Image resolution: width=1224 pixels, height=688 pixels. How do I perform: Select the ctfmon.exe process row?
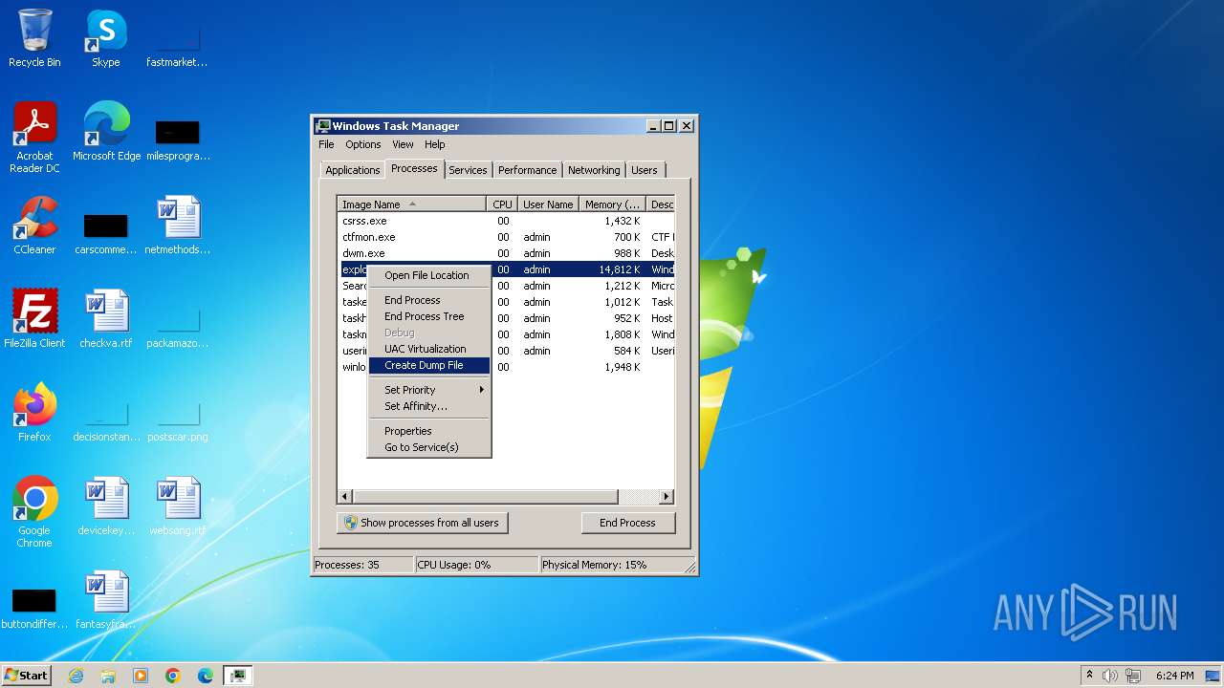[507, 237]
